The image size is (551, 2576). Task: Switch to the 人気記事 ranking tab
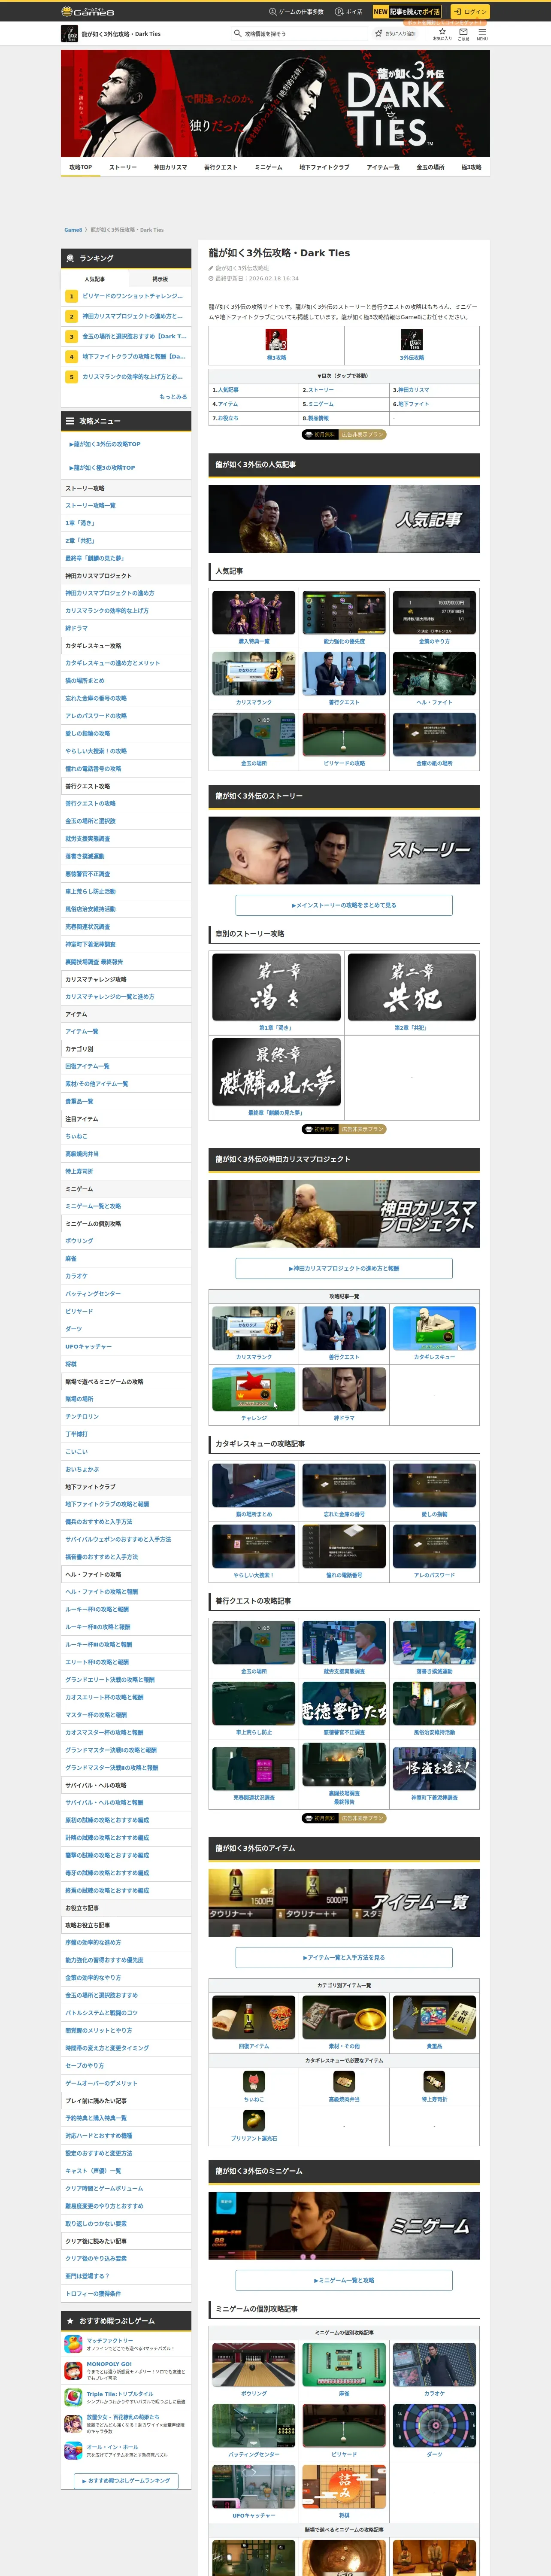(94, 279)
